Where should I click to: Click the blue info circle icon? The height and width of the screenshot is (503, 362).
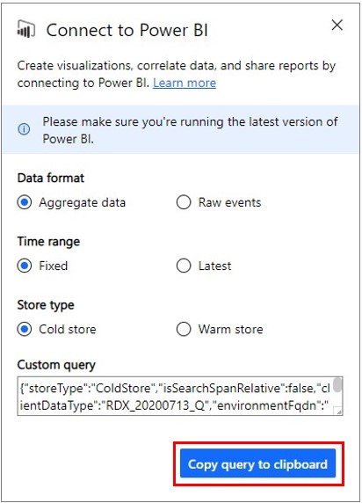(x=24, y=129)
